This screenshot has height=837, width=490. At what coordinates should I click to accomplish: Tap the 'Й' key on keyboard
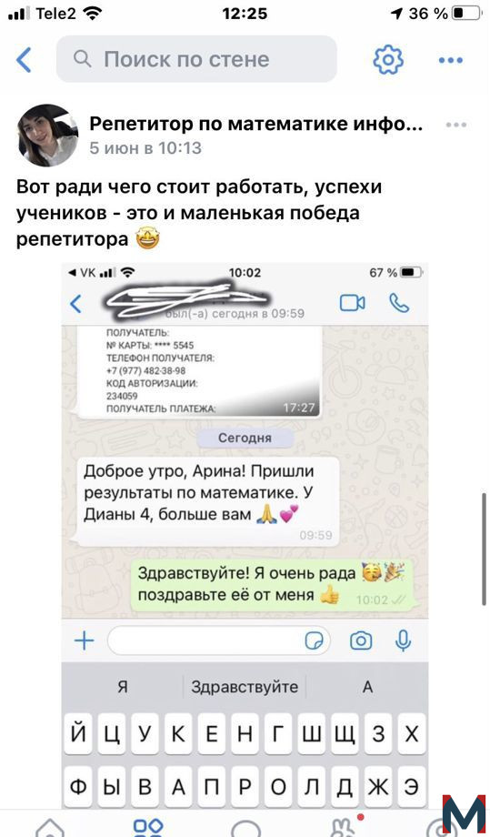point(79,734)
